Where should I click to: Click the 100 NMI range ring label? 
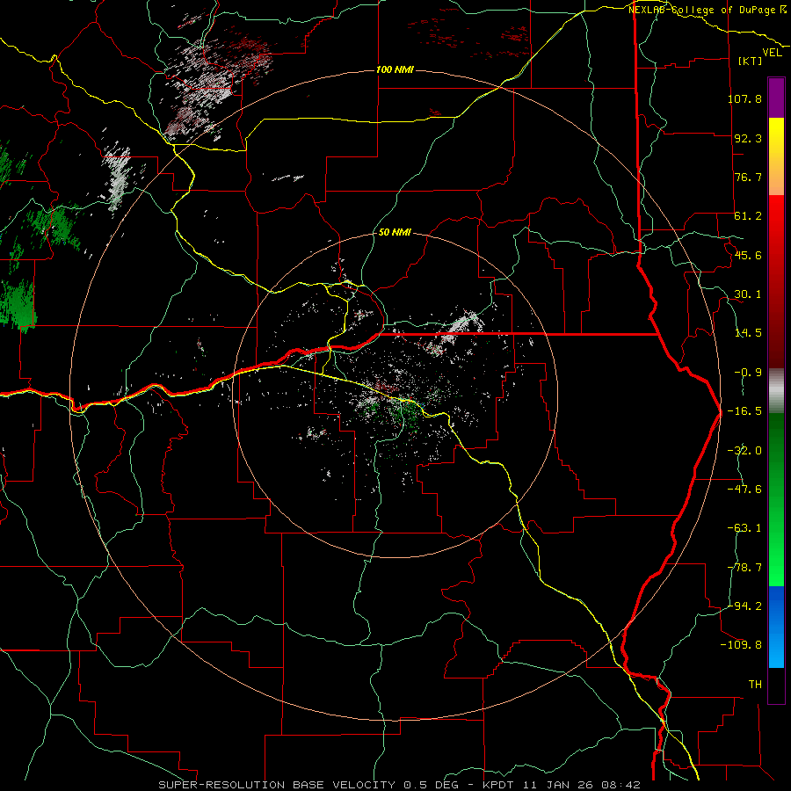[395, 69]
